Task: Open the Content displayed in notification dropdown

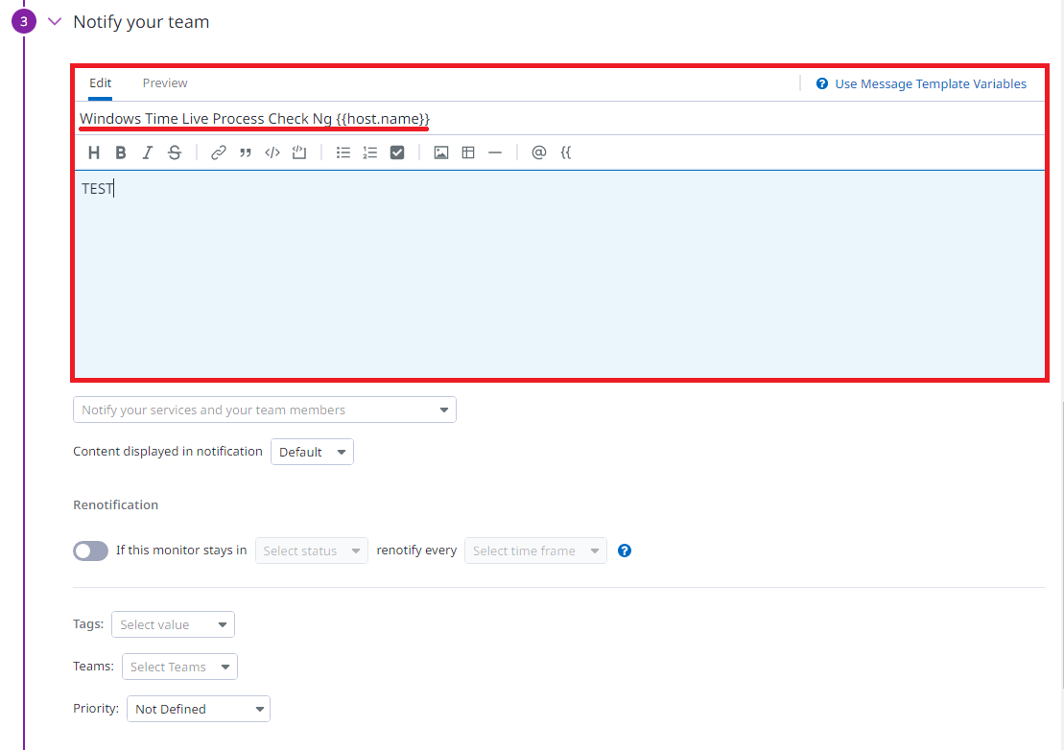Action: (x=312, y=453)
